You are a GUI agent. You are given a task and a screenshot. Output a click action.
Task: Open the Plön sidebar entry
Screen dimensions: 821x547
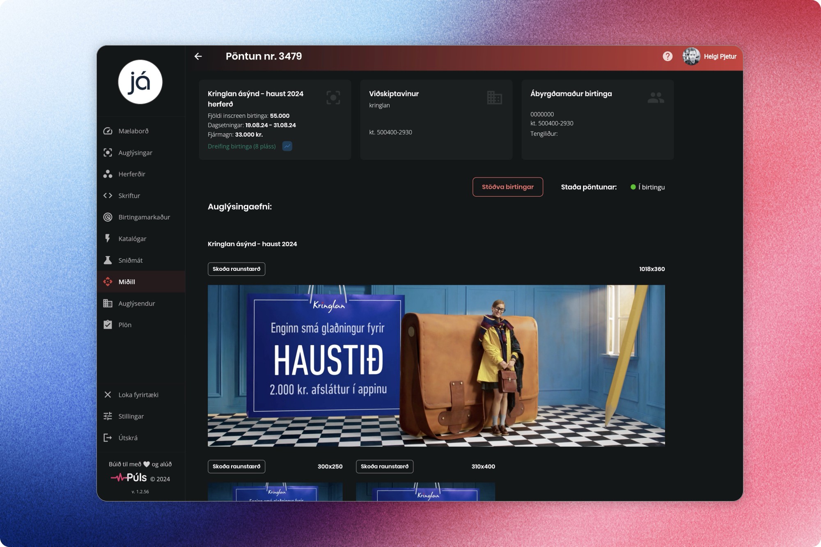pos(125,325)
